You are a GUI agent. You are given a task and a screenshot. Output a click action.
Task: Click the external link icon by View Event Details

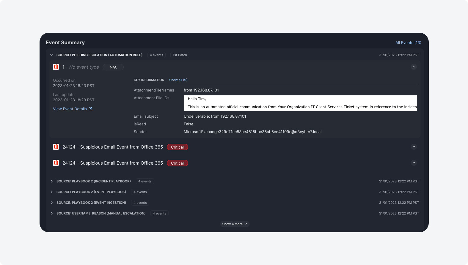90,109
